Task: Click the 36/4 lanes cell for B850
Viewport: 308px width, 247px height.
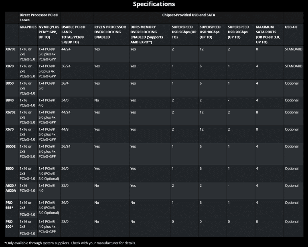Action: pos(65,83)
